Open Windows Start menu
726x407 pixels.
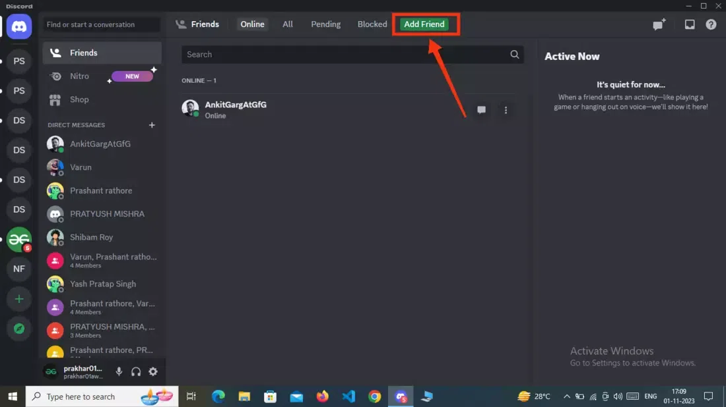click(13, 396)
